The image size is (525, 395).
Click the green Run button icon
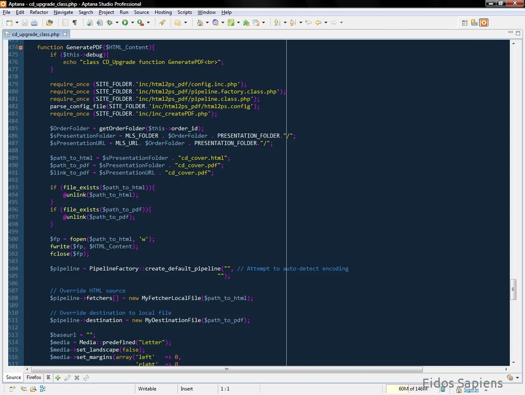pos(125,23)
